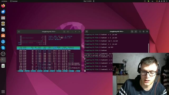Viewport: 169px width, 95px height.
Task: Select the htop row for PID 2084
Action: pyautogui.click(x=48, y=50)
